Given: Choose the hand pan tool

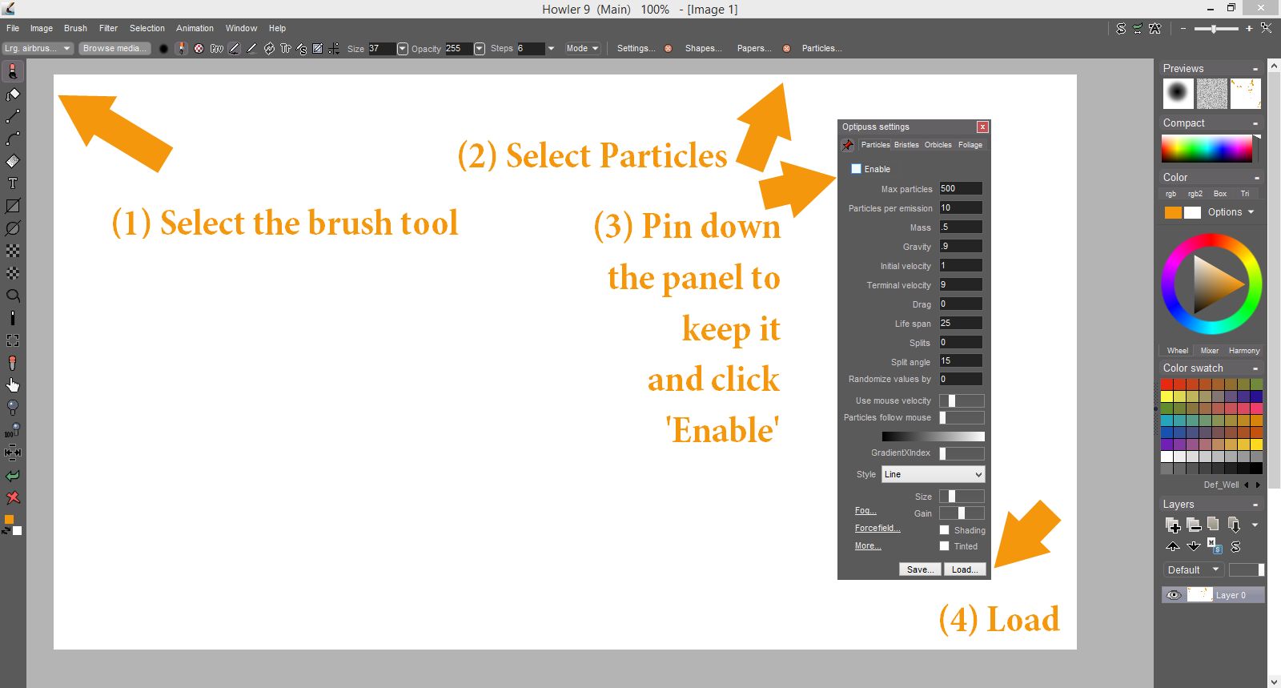Looking at the screenshot, I should (13, 385).
